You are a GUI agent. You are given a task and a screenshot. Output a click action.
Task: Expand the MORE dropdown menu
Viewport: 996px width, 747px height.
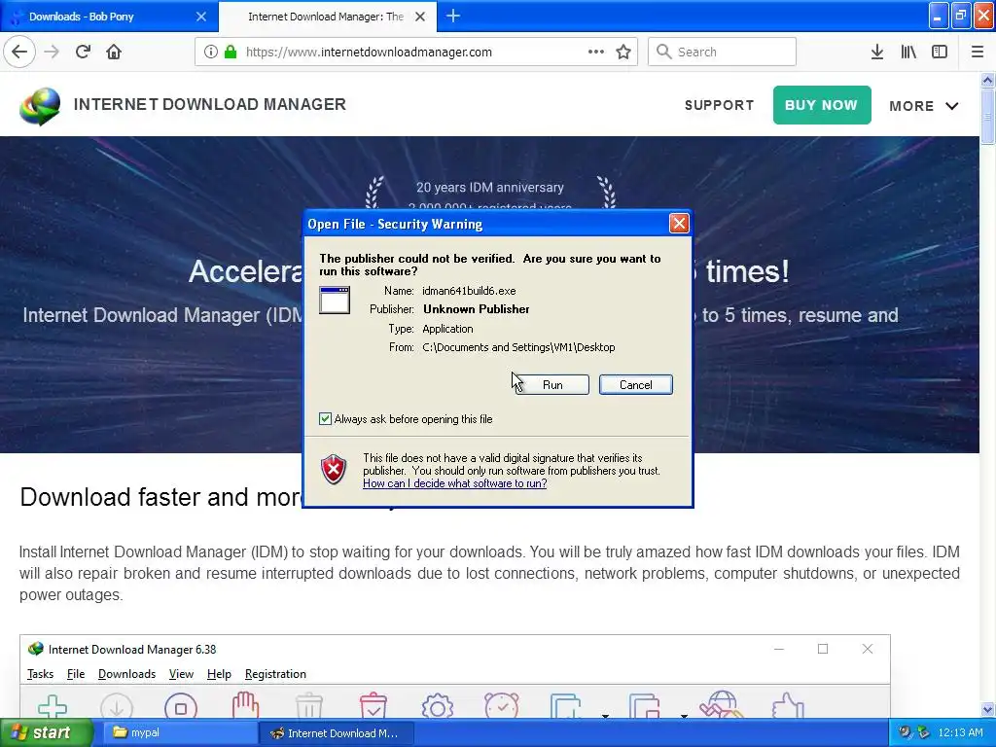pyautogui.click(x=924, y=106)
